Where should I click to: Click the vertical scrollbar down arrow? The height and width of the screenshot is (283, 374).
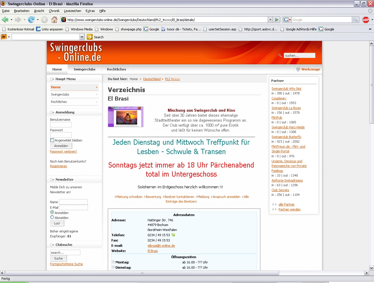371,268
